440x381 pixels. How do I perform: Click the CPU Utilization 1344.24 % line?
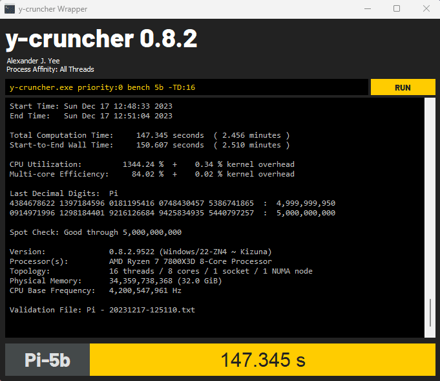(152, 164)
